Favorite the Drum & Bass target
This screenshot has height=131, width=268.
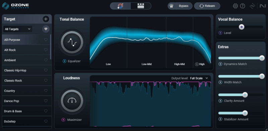[46, 111]
